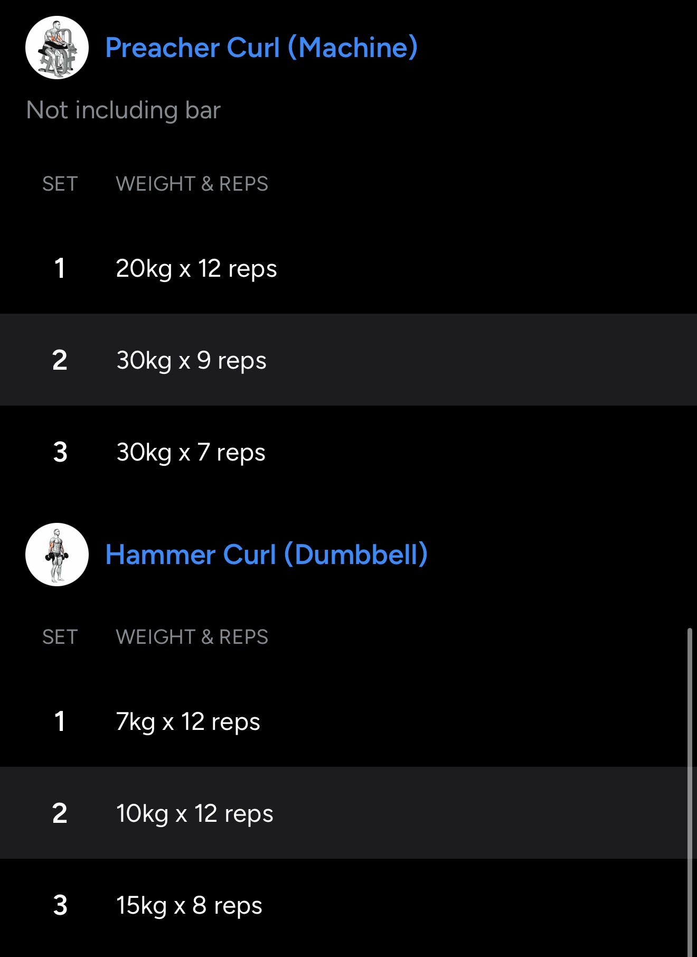Click WEIGHT & REPS header under Hammer Curl
697x957 pixels.
[x=192, y=637]
